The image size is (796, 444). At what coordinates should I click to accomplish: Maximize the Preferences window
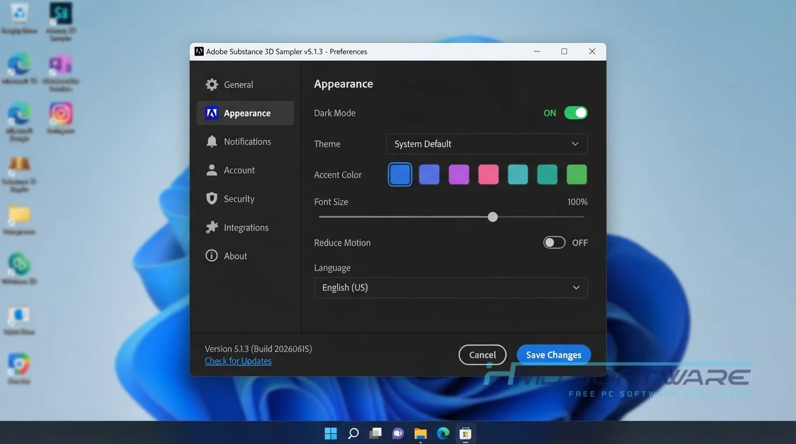[x=564, y=51]
